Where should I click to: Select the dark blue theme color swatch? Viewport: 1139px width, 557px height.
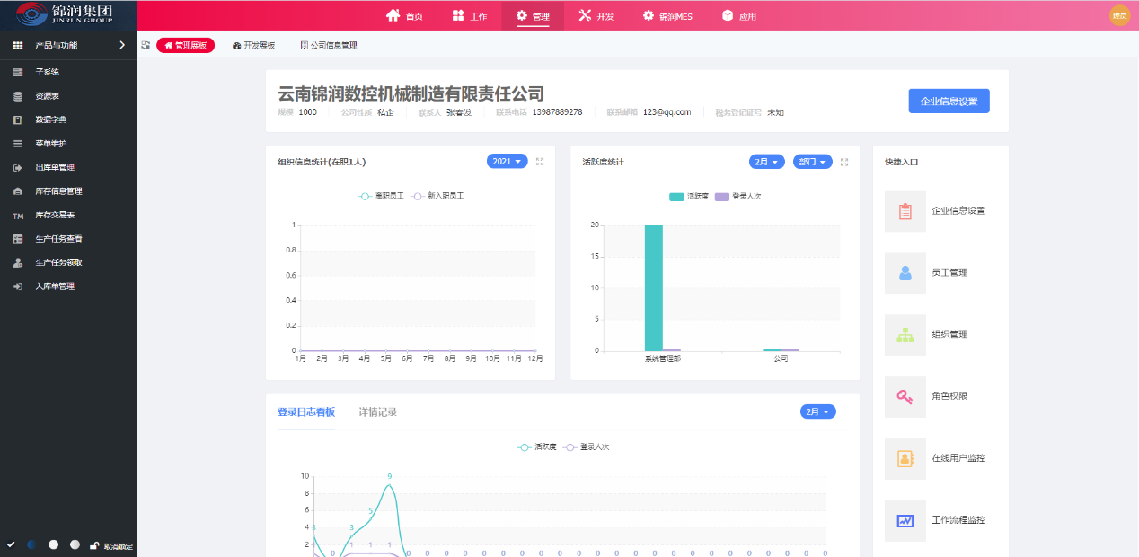pyautogui.click(x=31, y=544)
